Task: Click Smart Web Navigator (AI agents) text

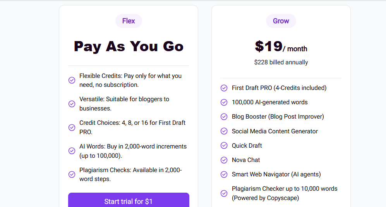Action: 276,174
